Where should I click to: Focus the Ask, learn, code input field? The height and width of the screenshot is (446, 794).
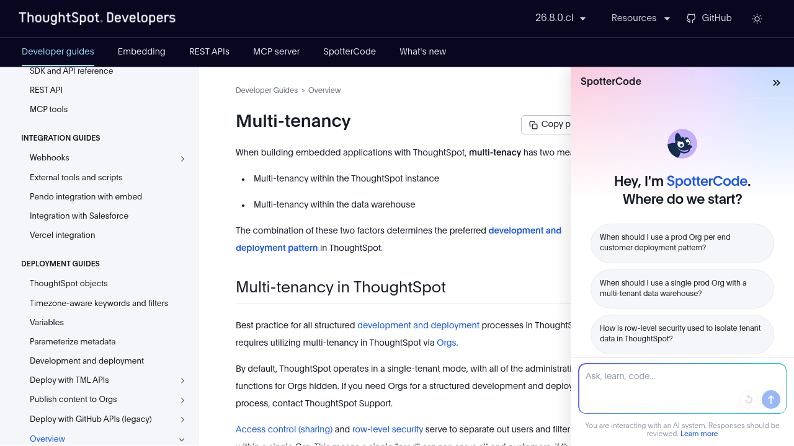pos(682,388)
